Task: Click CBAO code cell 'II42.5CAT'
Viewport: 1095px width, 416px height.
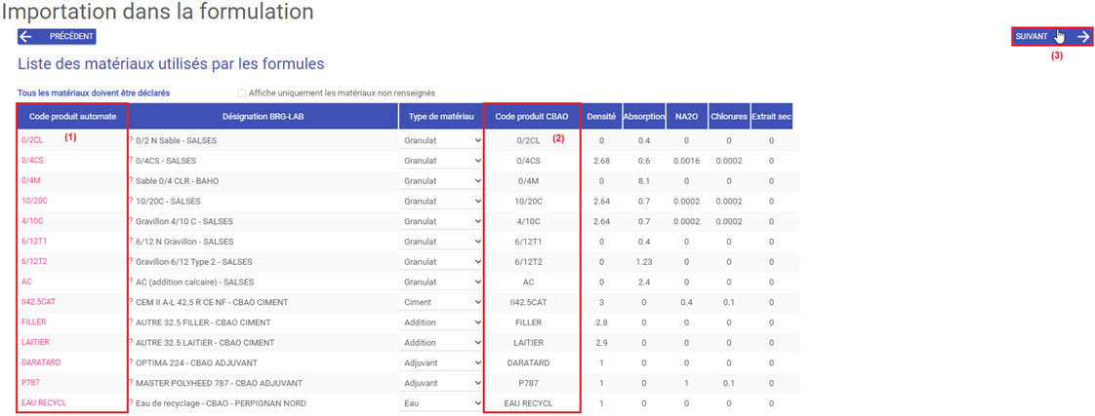Action: pyautogui.click(x=529, y=302)
